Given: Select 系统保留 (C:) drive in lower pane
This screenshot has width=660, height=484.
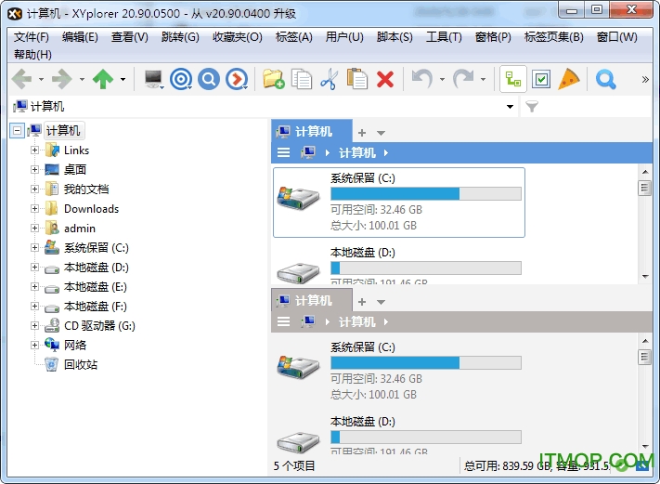Looking at the screenshot, I should pyautogui.click(x=399, y=371).
